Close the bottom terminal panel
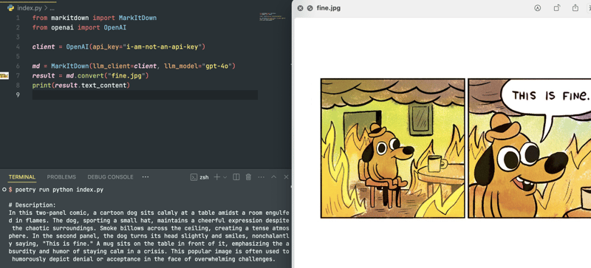The height and width of the screenshot is (268, 591). pyautogui.click(x=286, y=177)
